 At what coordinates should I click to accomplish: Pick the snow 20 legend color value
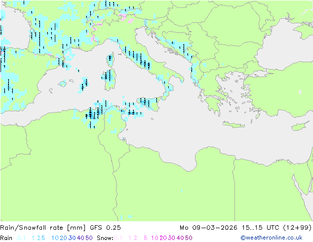coord(163,238)
